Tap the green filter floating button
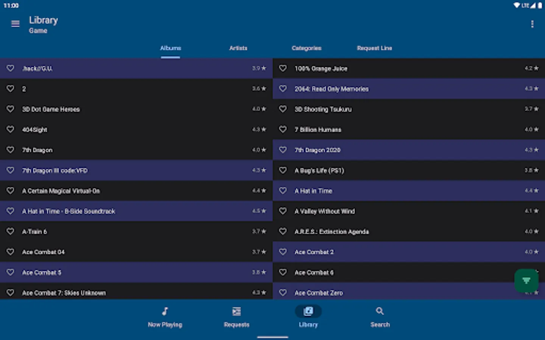The height and width of the screenshot is (340, 545). pos(526,280)
